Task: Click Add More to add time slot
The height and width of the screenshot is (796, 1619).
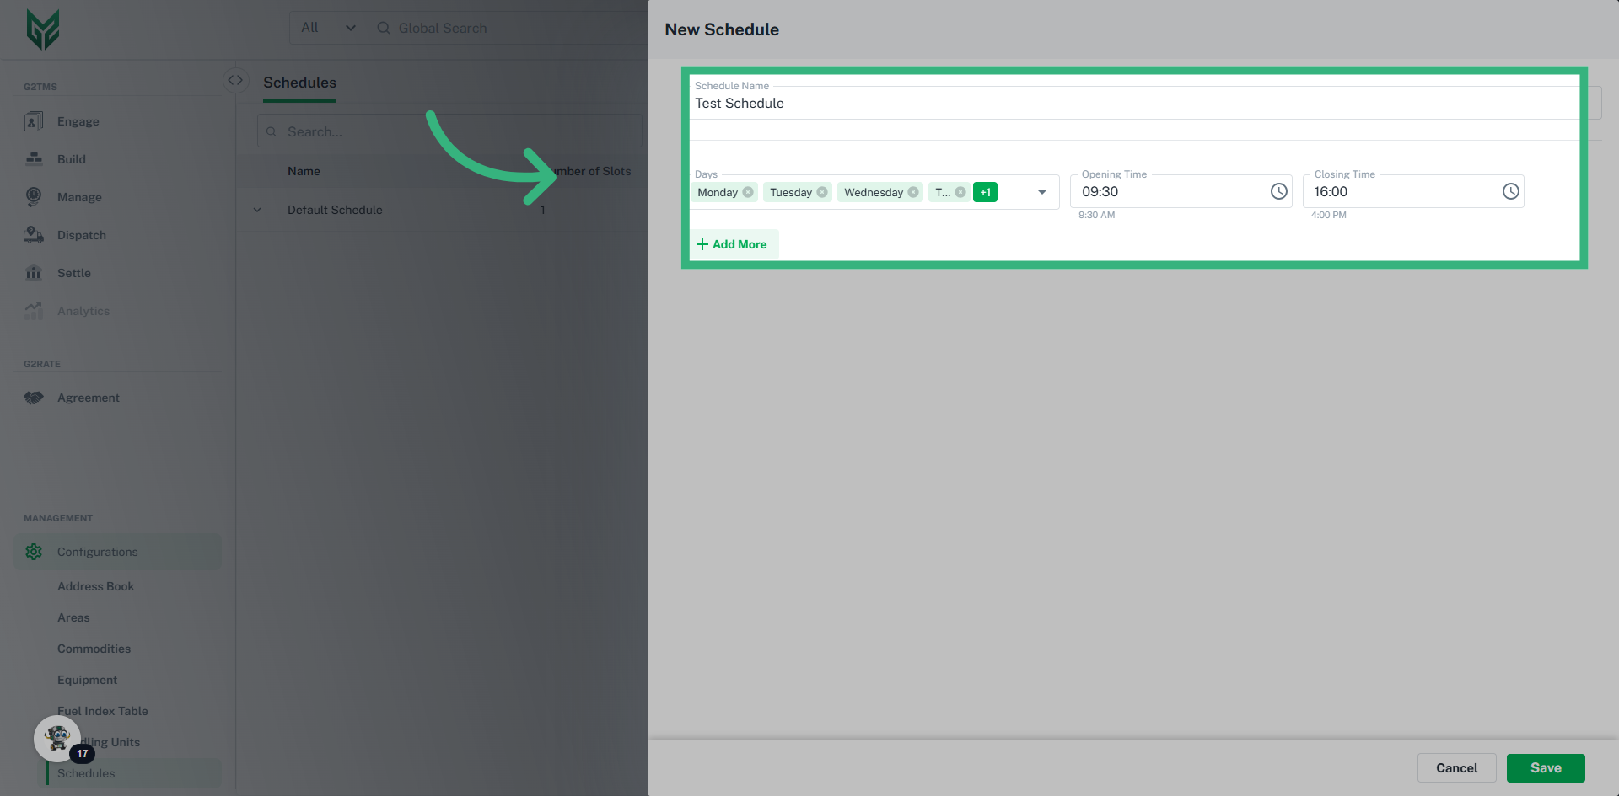Action: pyautogui.click(x=732, y=244)
